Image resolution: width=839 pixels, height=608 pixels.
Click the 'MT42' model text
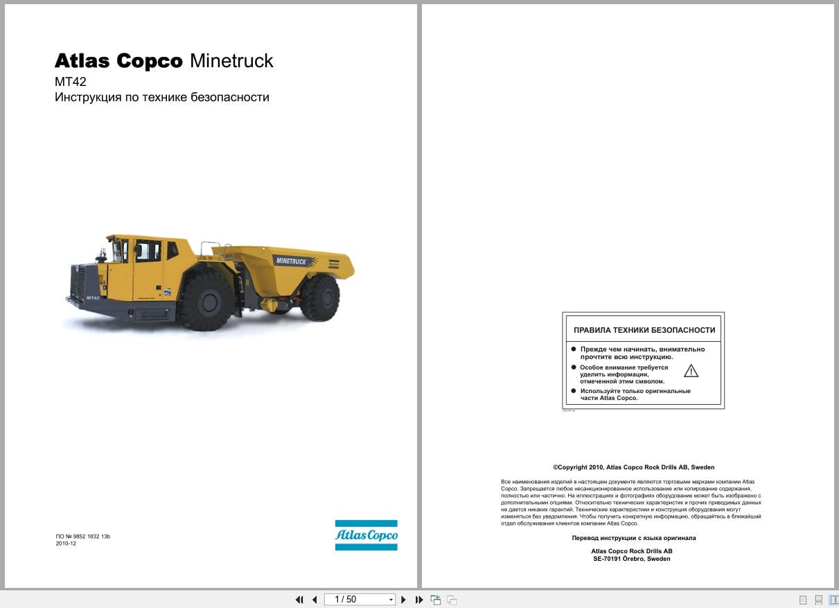tap(71, 82)
